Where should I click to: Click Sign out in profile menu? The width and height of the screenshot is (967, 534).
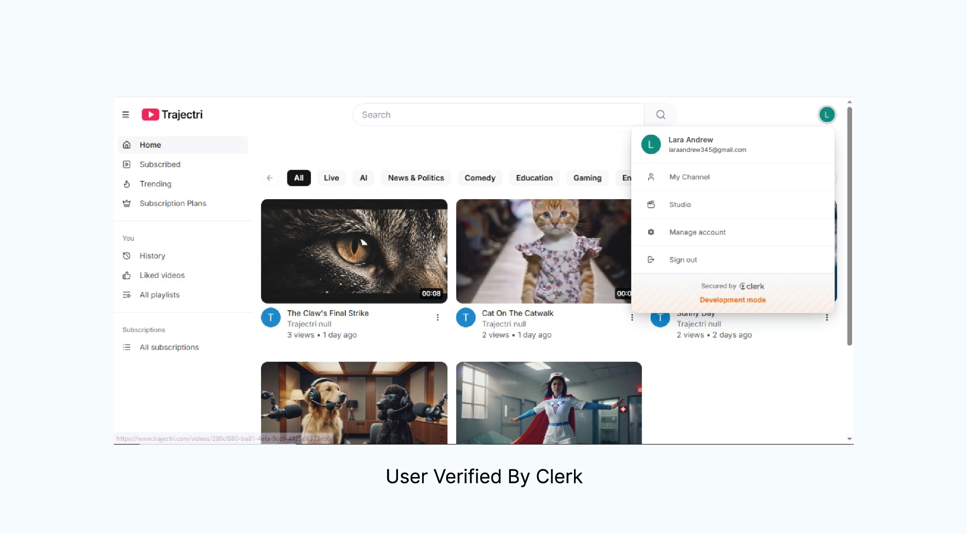[683, 260]
